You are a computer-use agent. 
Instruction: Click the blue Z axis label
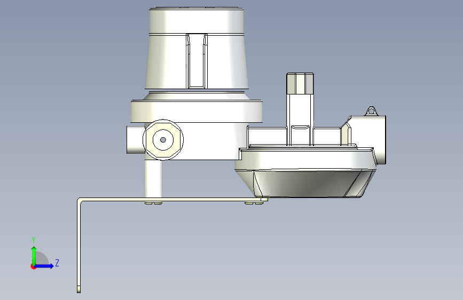pos(57,263)
